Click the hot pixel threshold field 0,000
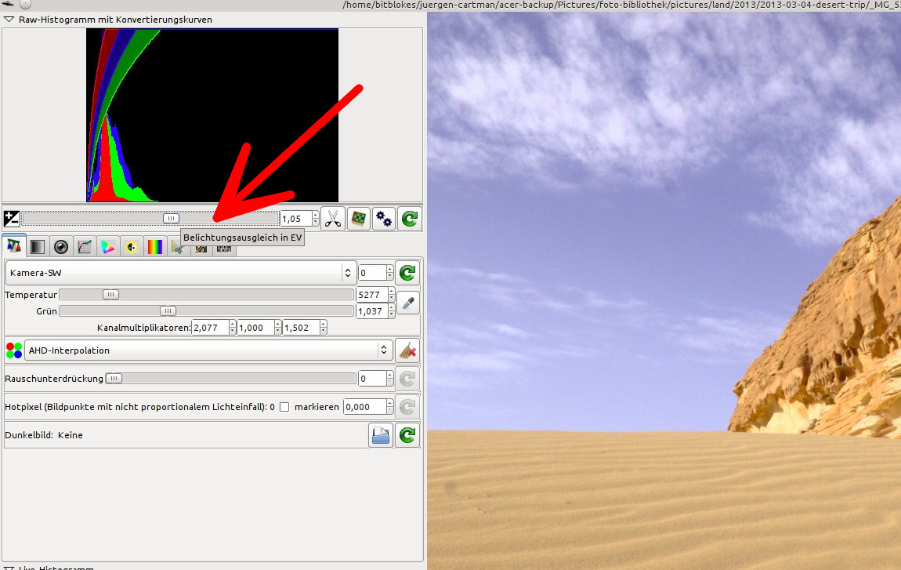 [365, 407]
